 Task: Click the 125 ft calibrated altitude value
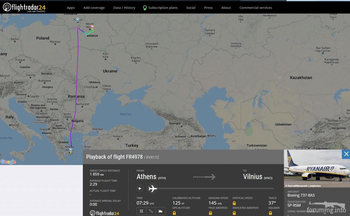click(x=179, y=203)
